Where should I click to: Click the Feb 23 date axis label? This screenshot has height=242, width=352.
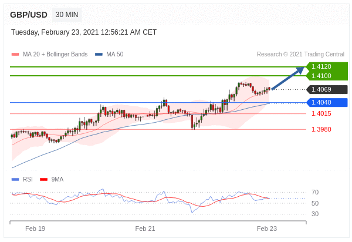(267, 228)
